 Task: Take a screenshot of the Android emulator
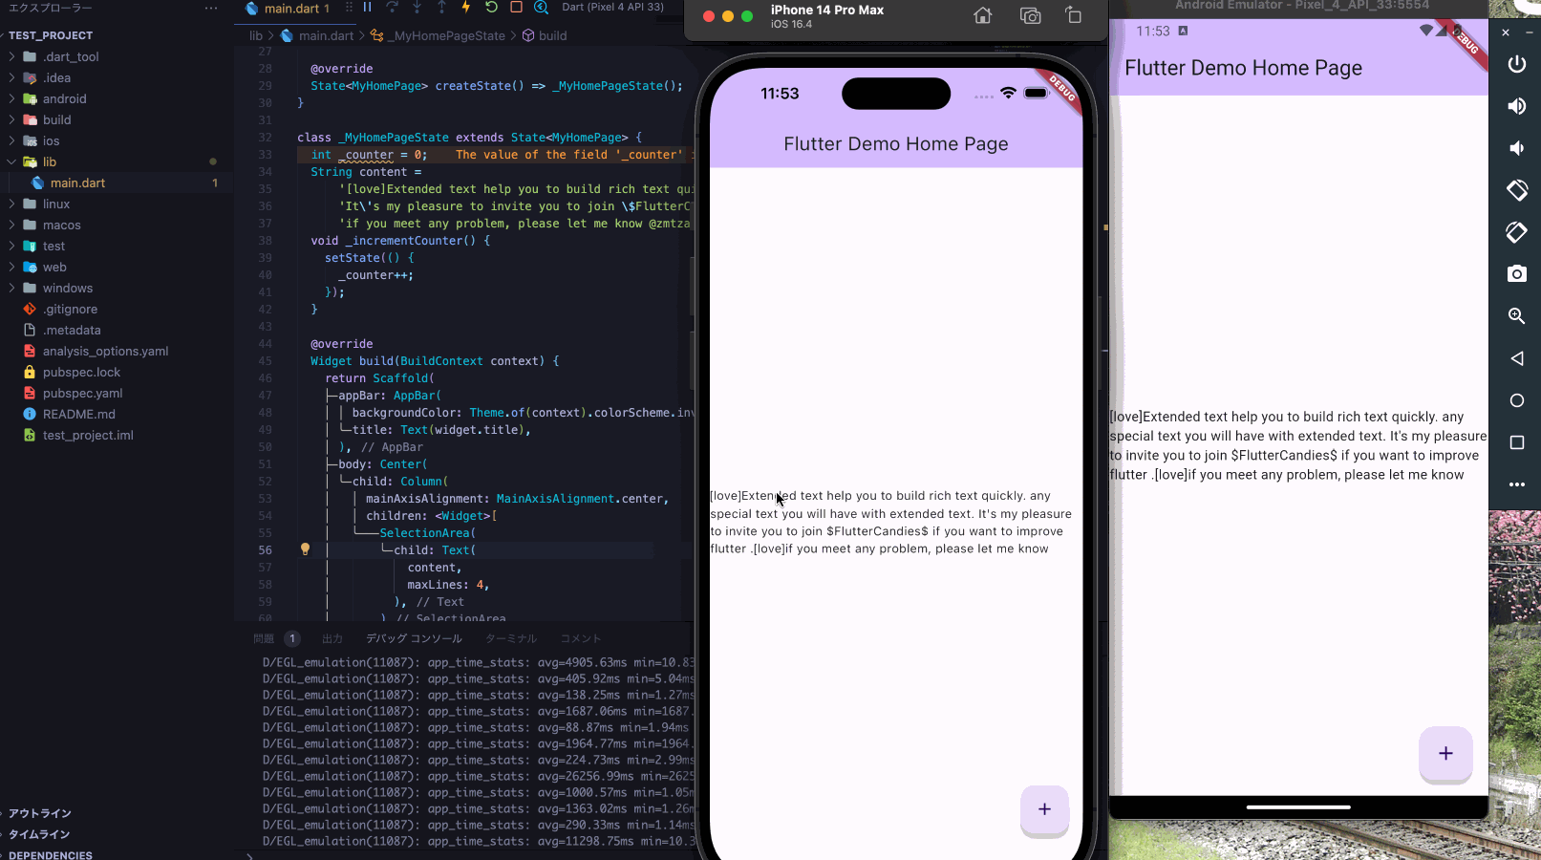coord(1515,274)
